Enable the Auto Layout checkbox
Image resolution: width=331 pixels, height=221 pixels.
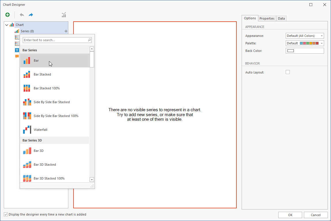288,72
